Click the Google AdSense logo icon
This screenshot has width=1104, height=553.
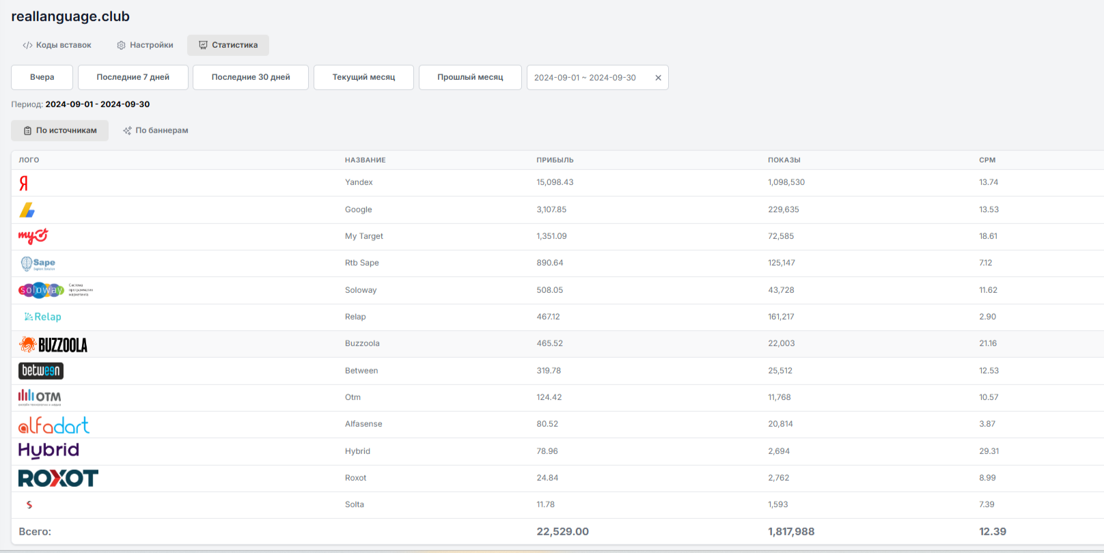pos(27,210)
